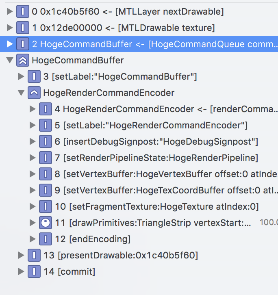278x295 pixels.
Task: Click icon beside setFragmentTexture call
Action: pos(46,206)
